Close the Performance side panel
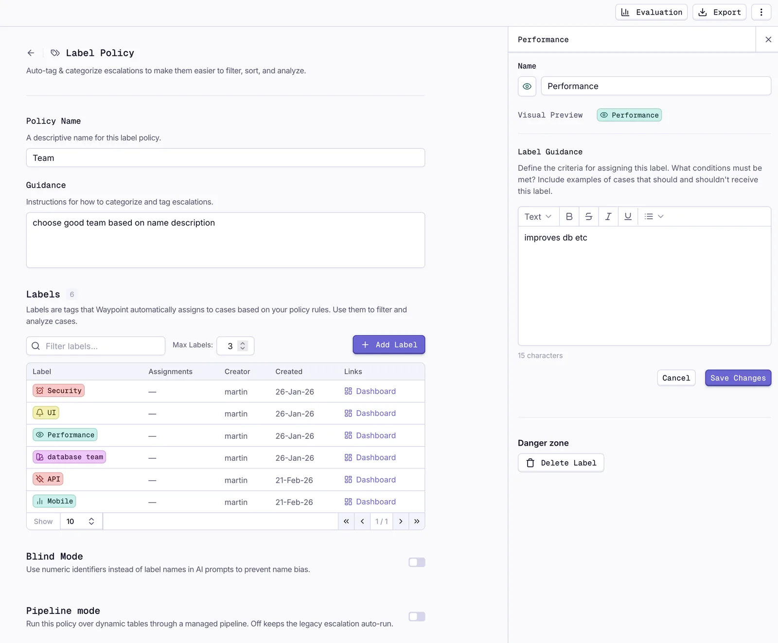This screenshot has height=643, width=778. click(x=768, y=39)
